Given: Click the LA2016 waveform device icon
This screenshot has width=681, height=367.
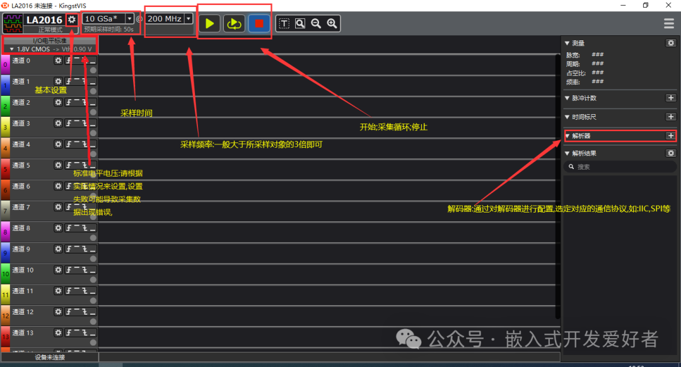Looking at the screenshot, I should tap(13, 23).
